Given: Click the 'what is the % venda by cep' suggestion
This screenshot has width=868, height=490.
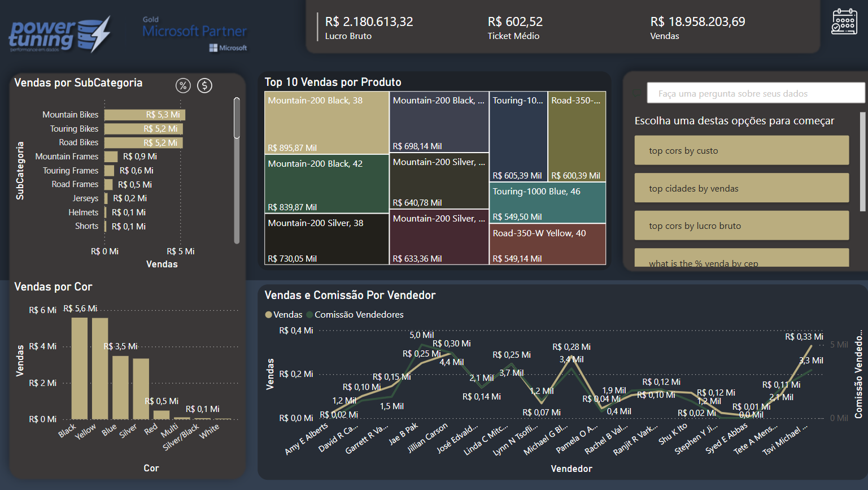Looking at the screenshot, I should tap(741, 259).
